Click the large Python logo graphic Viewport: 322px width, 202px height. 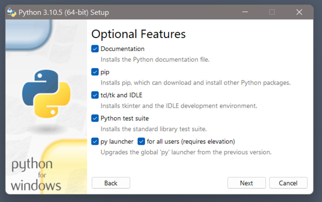[x=46, y=93]
